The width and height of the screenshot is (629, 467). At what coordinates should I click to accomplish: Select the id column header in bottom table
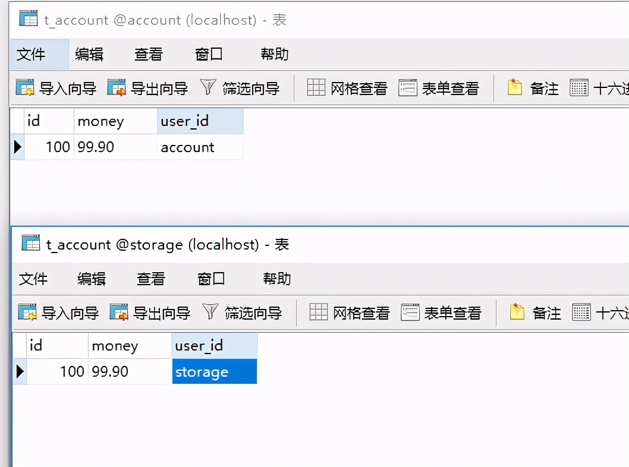pos(52,345)
